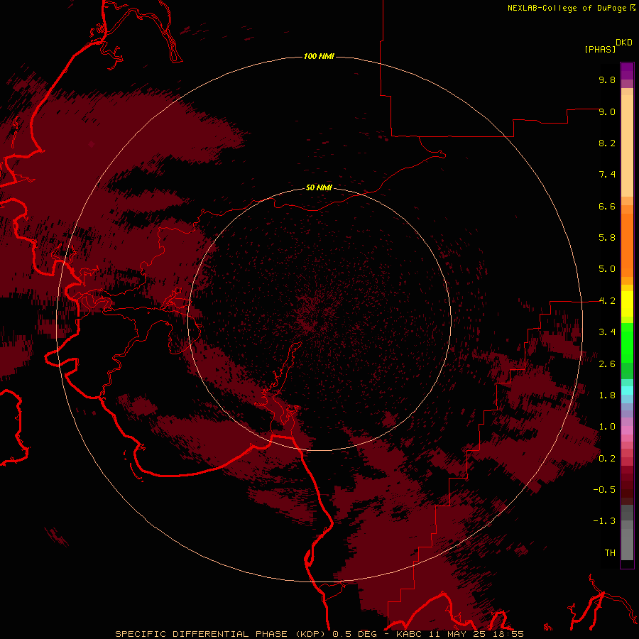Click the 1.8 scale value

[607, 395]
